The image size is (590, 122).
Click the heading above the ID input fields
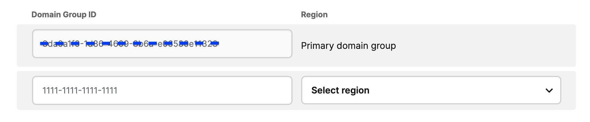(x=64, y=15)
